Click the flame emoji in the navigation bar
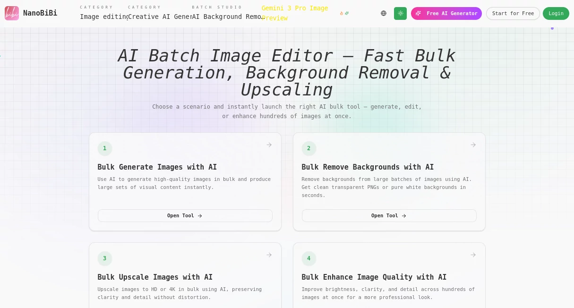 [x=342, y=13]
